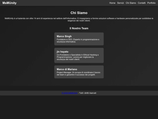Image resolution: width=158 pixels, height=119 pixels.
Task: Select Chi Siamo in the navigation bar
Action: [131, 3]
